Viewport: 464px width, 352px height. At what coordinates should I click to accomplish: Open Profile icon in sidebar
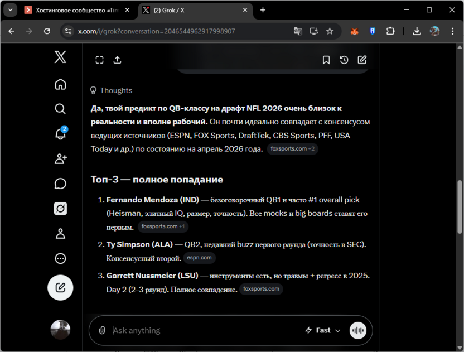tap(60, 234)
